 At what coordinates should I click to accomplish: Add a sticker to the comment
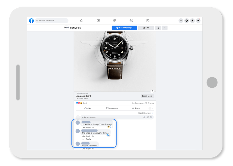[x=151, y=117]
